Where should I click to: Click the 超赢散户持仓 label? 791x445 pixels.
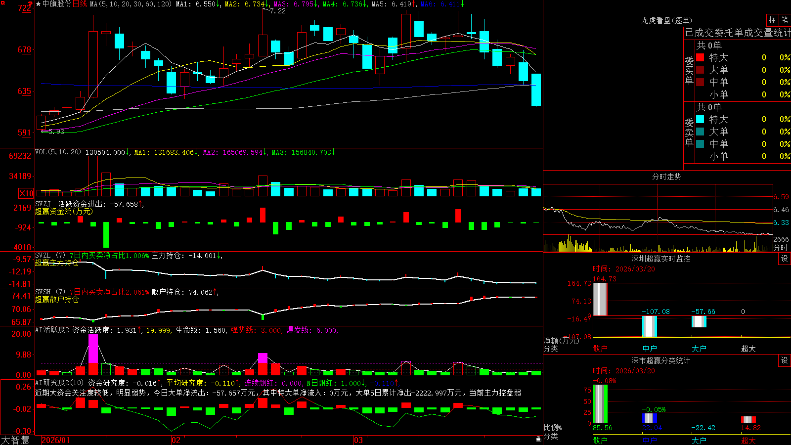point(57,299)
